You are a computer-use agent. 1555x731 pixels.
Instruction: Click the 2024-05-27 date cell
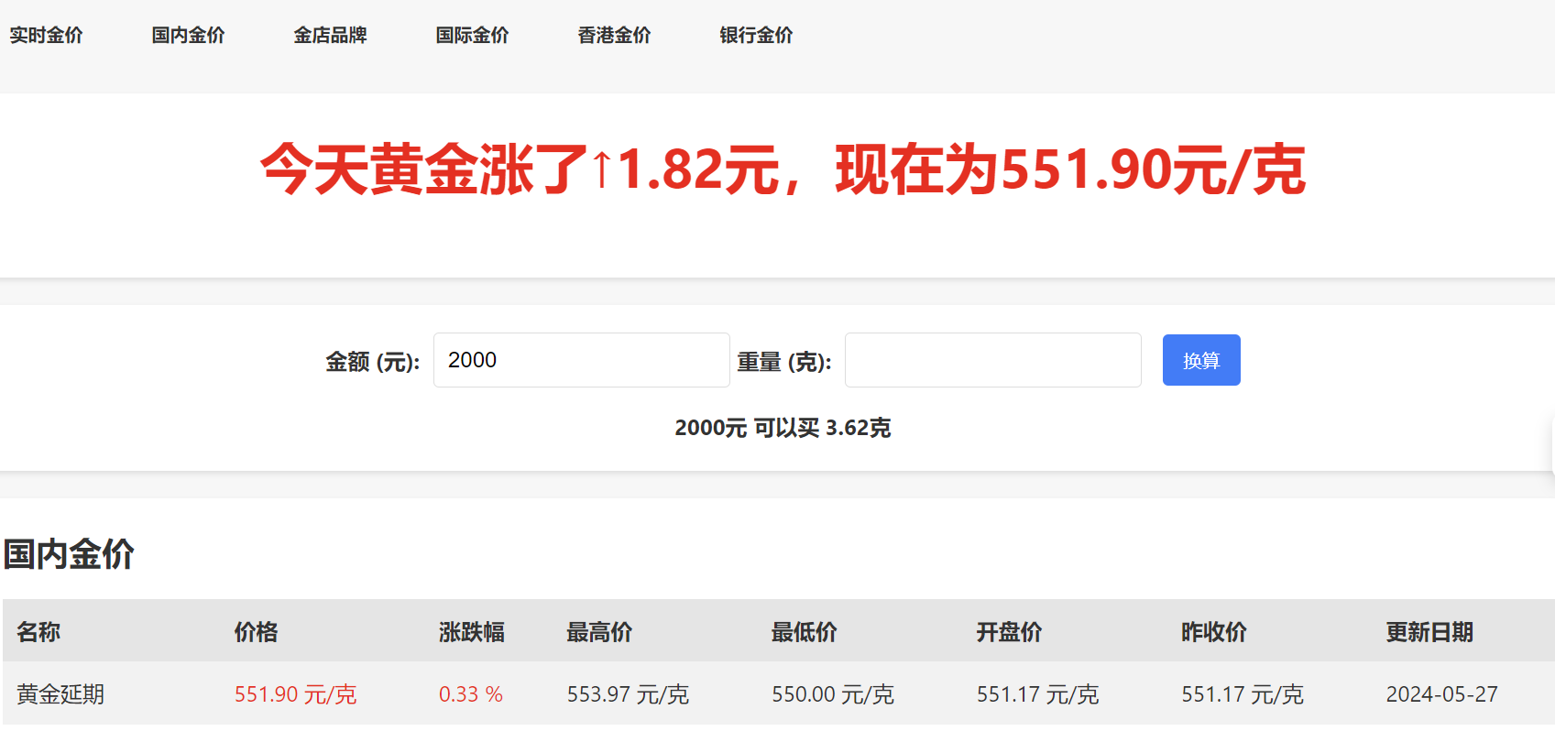pos(1441,694)
